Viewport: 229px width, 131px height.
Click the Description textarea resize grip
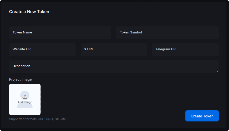217,72
